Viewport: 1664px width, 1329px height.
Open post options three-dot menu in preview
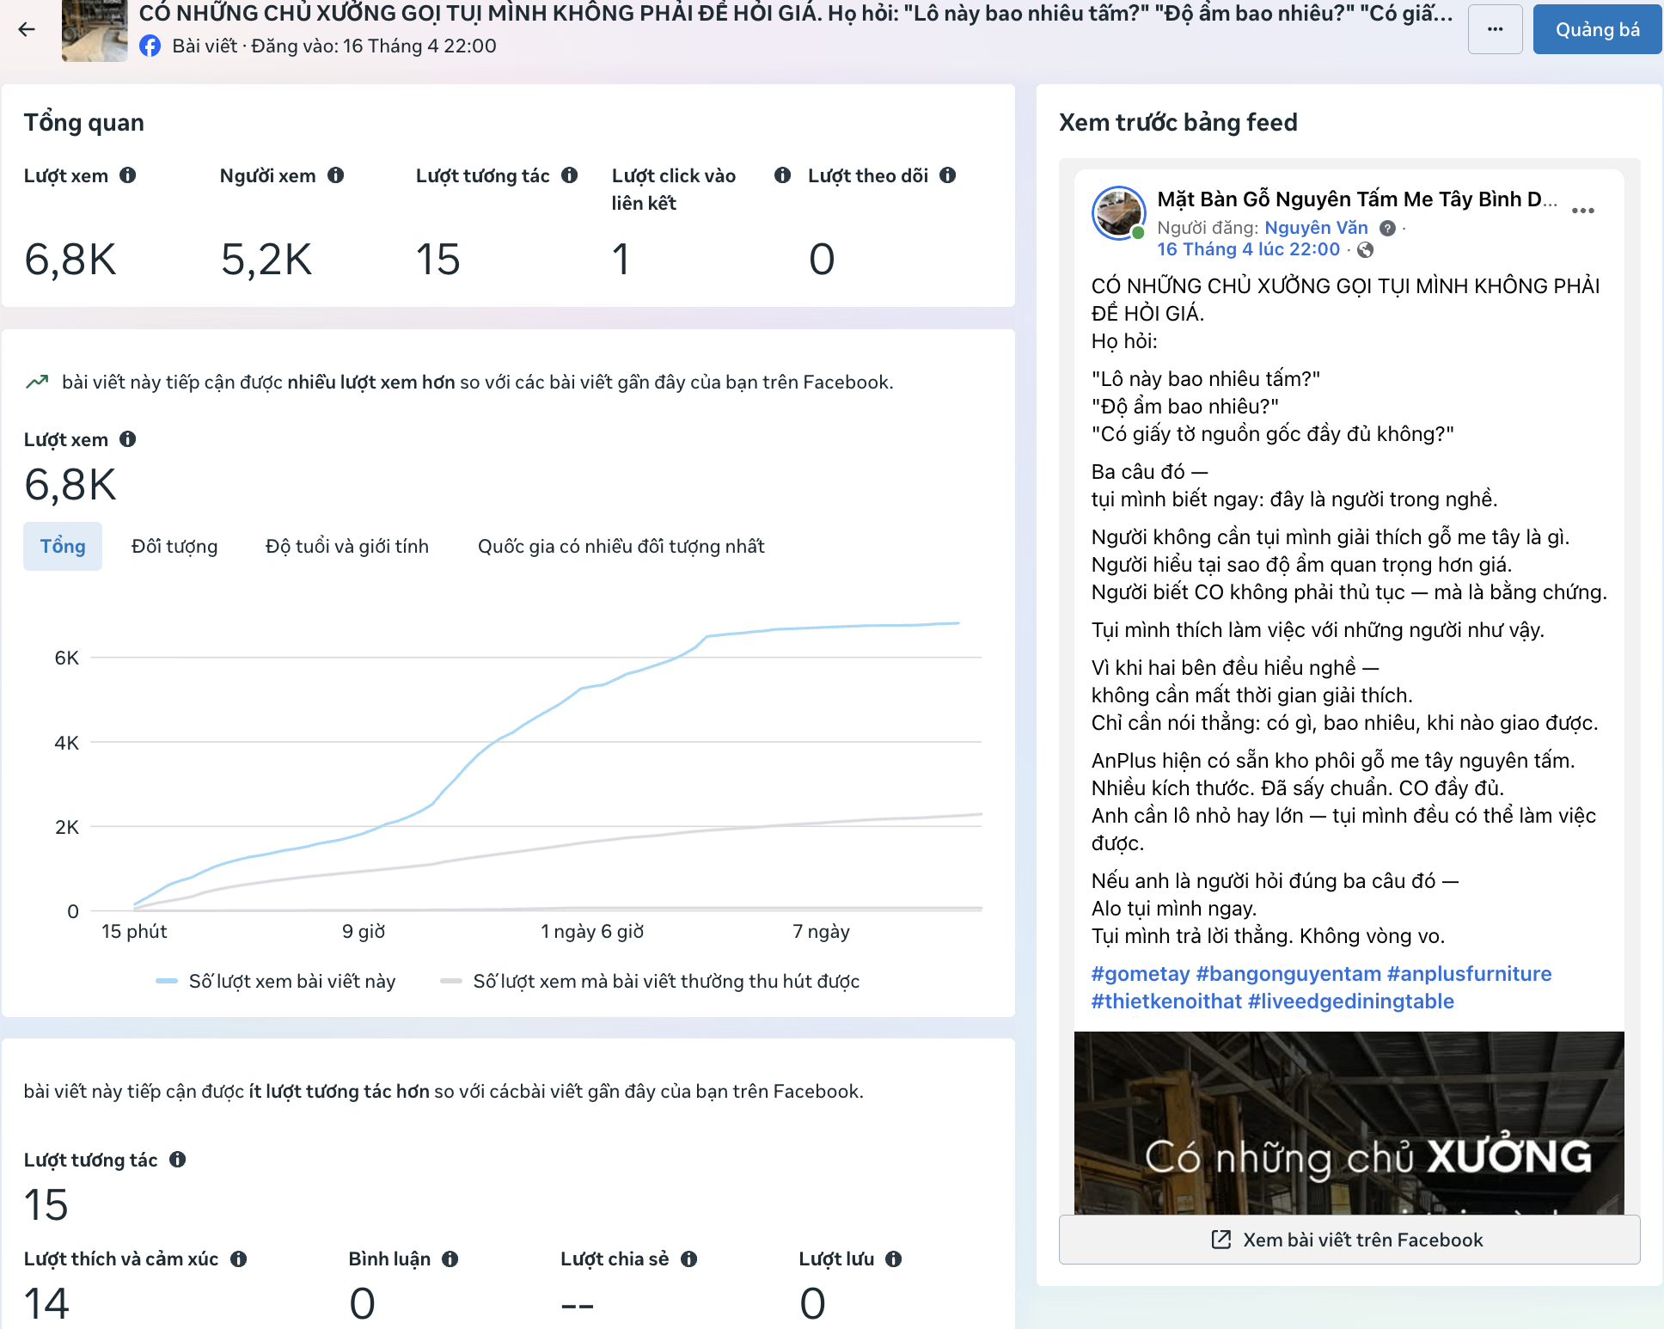tap(1583, 211)
